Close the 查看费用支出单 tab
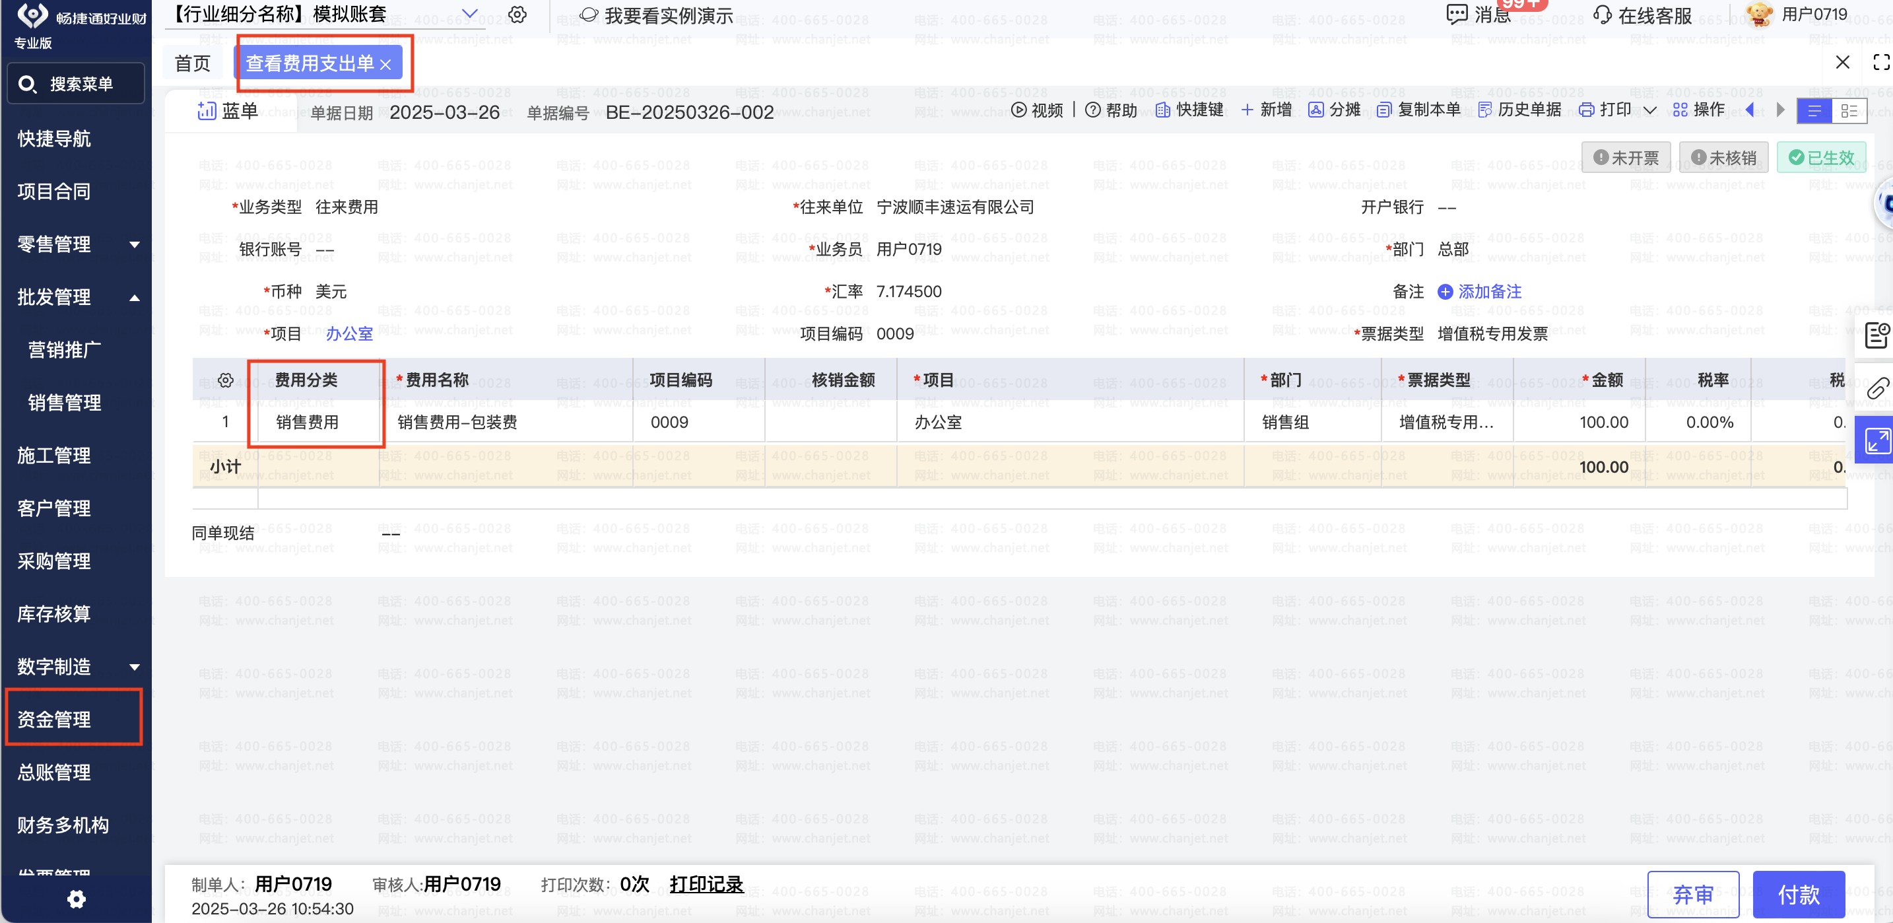Viewport: 1893px width, 923px height. [386, 65]
